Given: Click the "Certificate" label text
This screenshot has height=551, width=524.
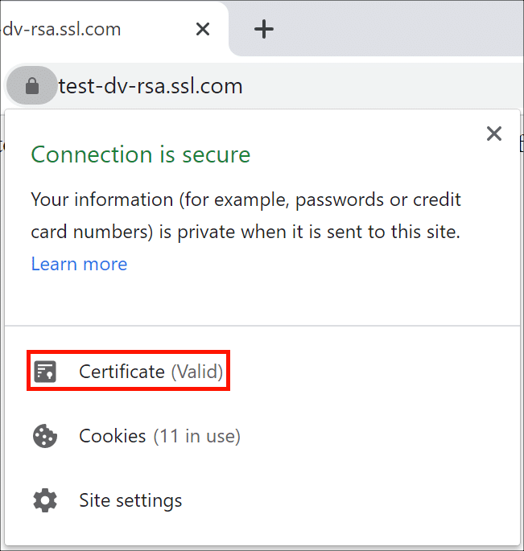Looking at the screenshot, I should [122, 372].
